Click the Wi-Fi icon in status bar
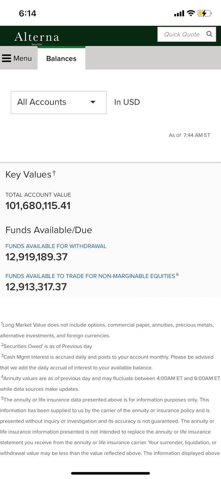221x479 pixels. tap(191, 13)
